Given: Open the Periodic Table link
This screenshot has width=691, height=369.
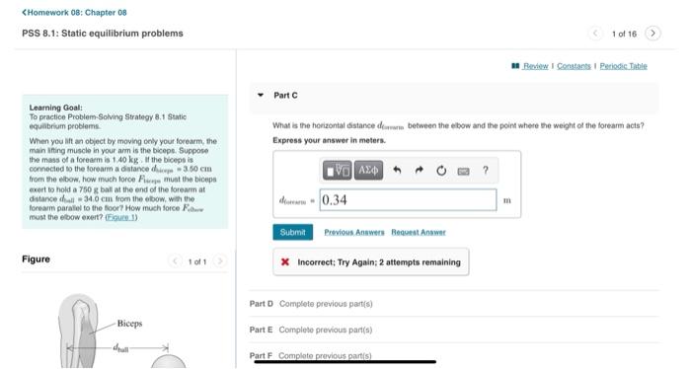Looking at the screenshot, I should tap(624, 66).
